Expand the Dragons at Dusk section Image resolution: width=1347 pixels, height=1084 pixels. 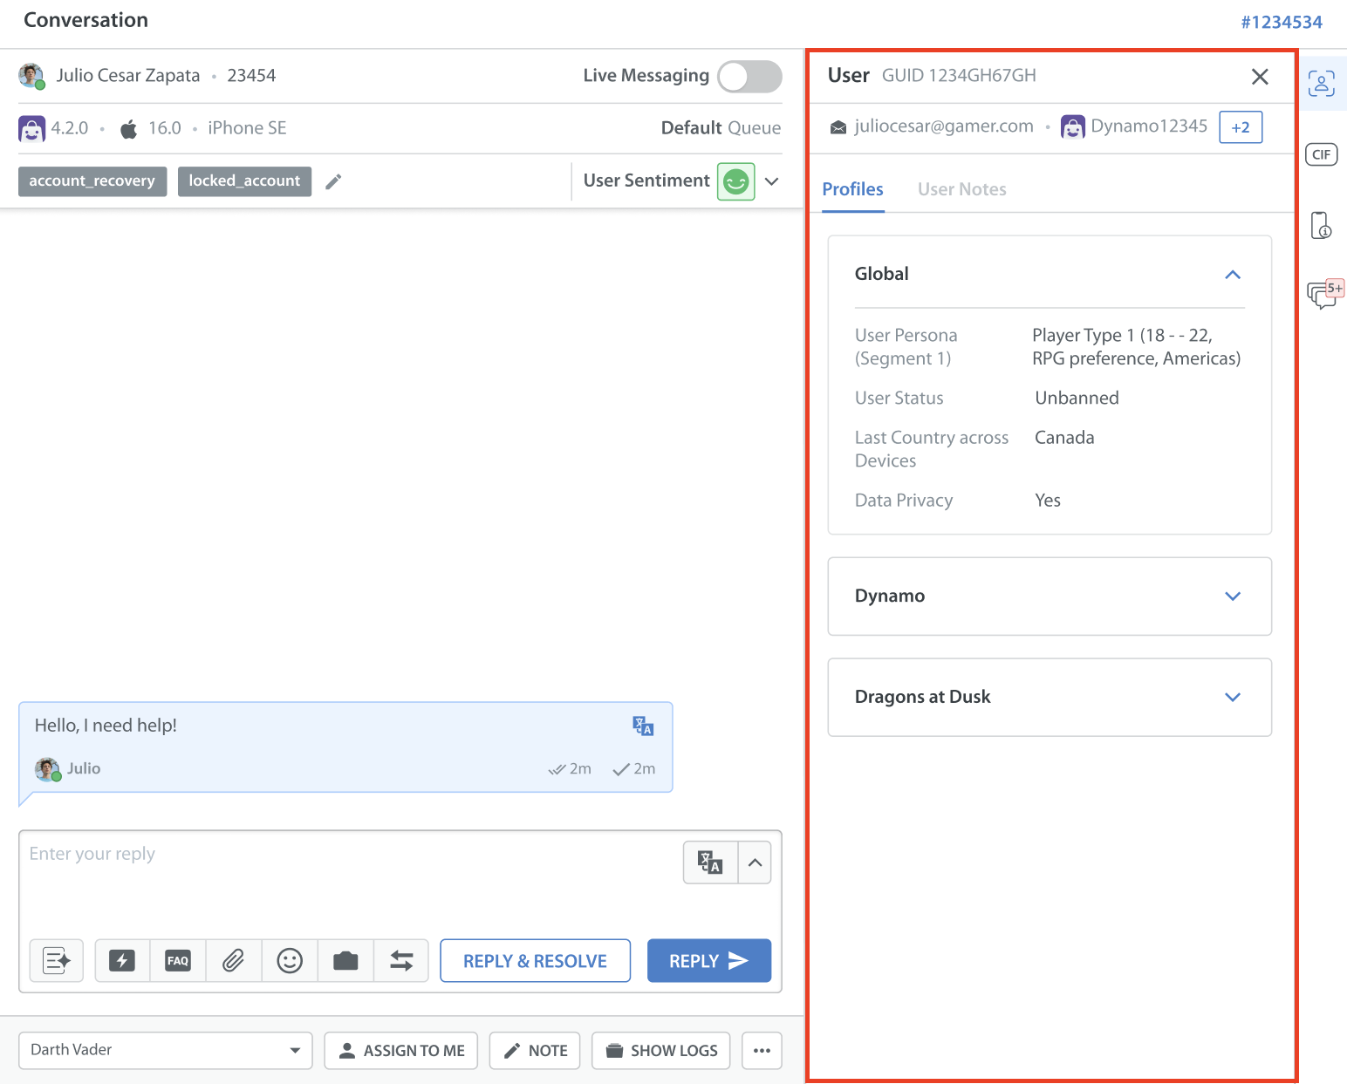click(1232, 698)
